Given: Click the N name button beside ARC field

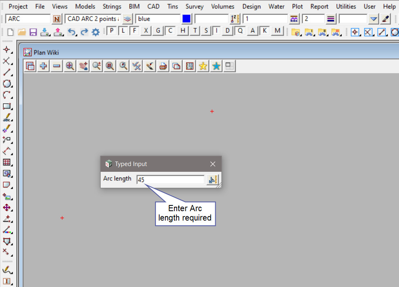Looking at the screenshot, I should pyautogui.click(x=57, y=19).
